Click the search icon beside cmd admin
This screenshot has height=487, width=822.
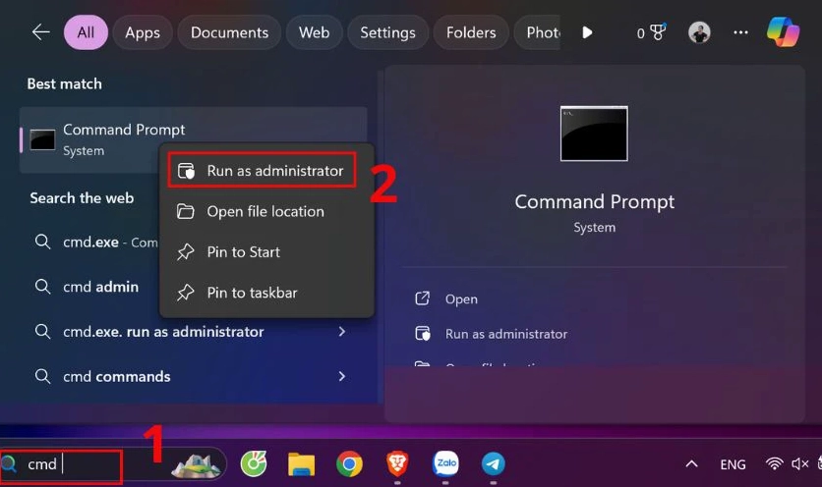pos(42,287)
